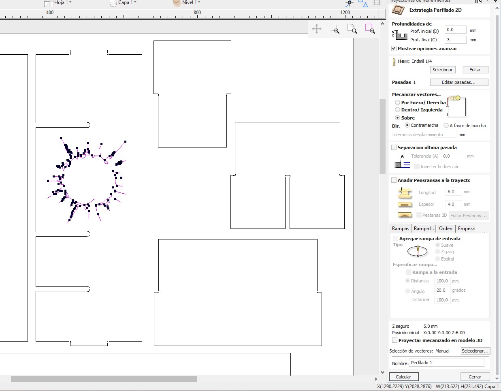
Task: Click the zoom to selection icon
Action: coord(370,29)
